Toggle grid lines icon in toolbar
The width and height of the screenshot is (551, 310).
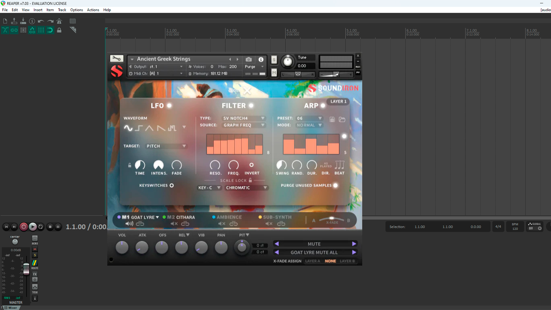(41, 30)
